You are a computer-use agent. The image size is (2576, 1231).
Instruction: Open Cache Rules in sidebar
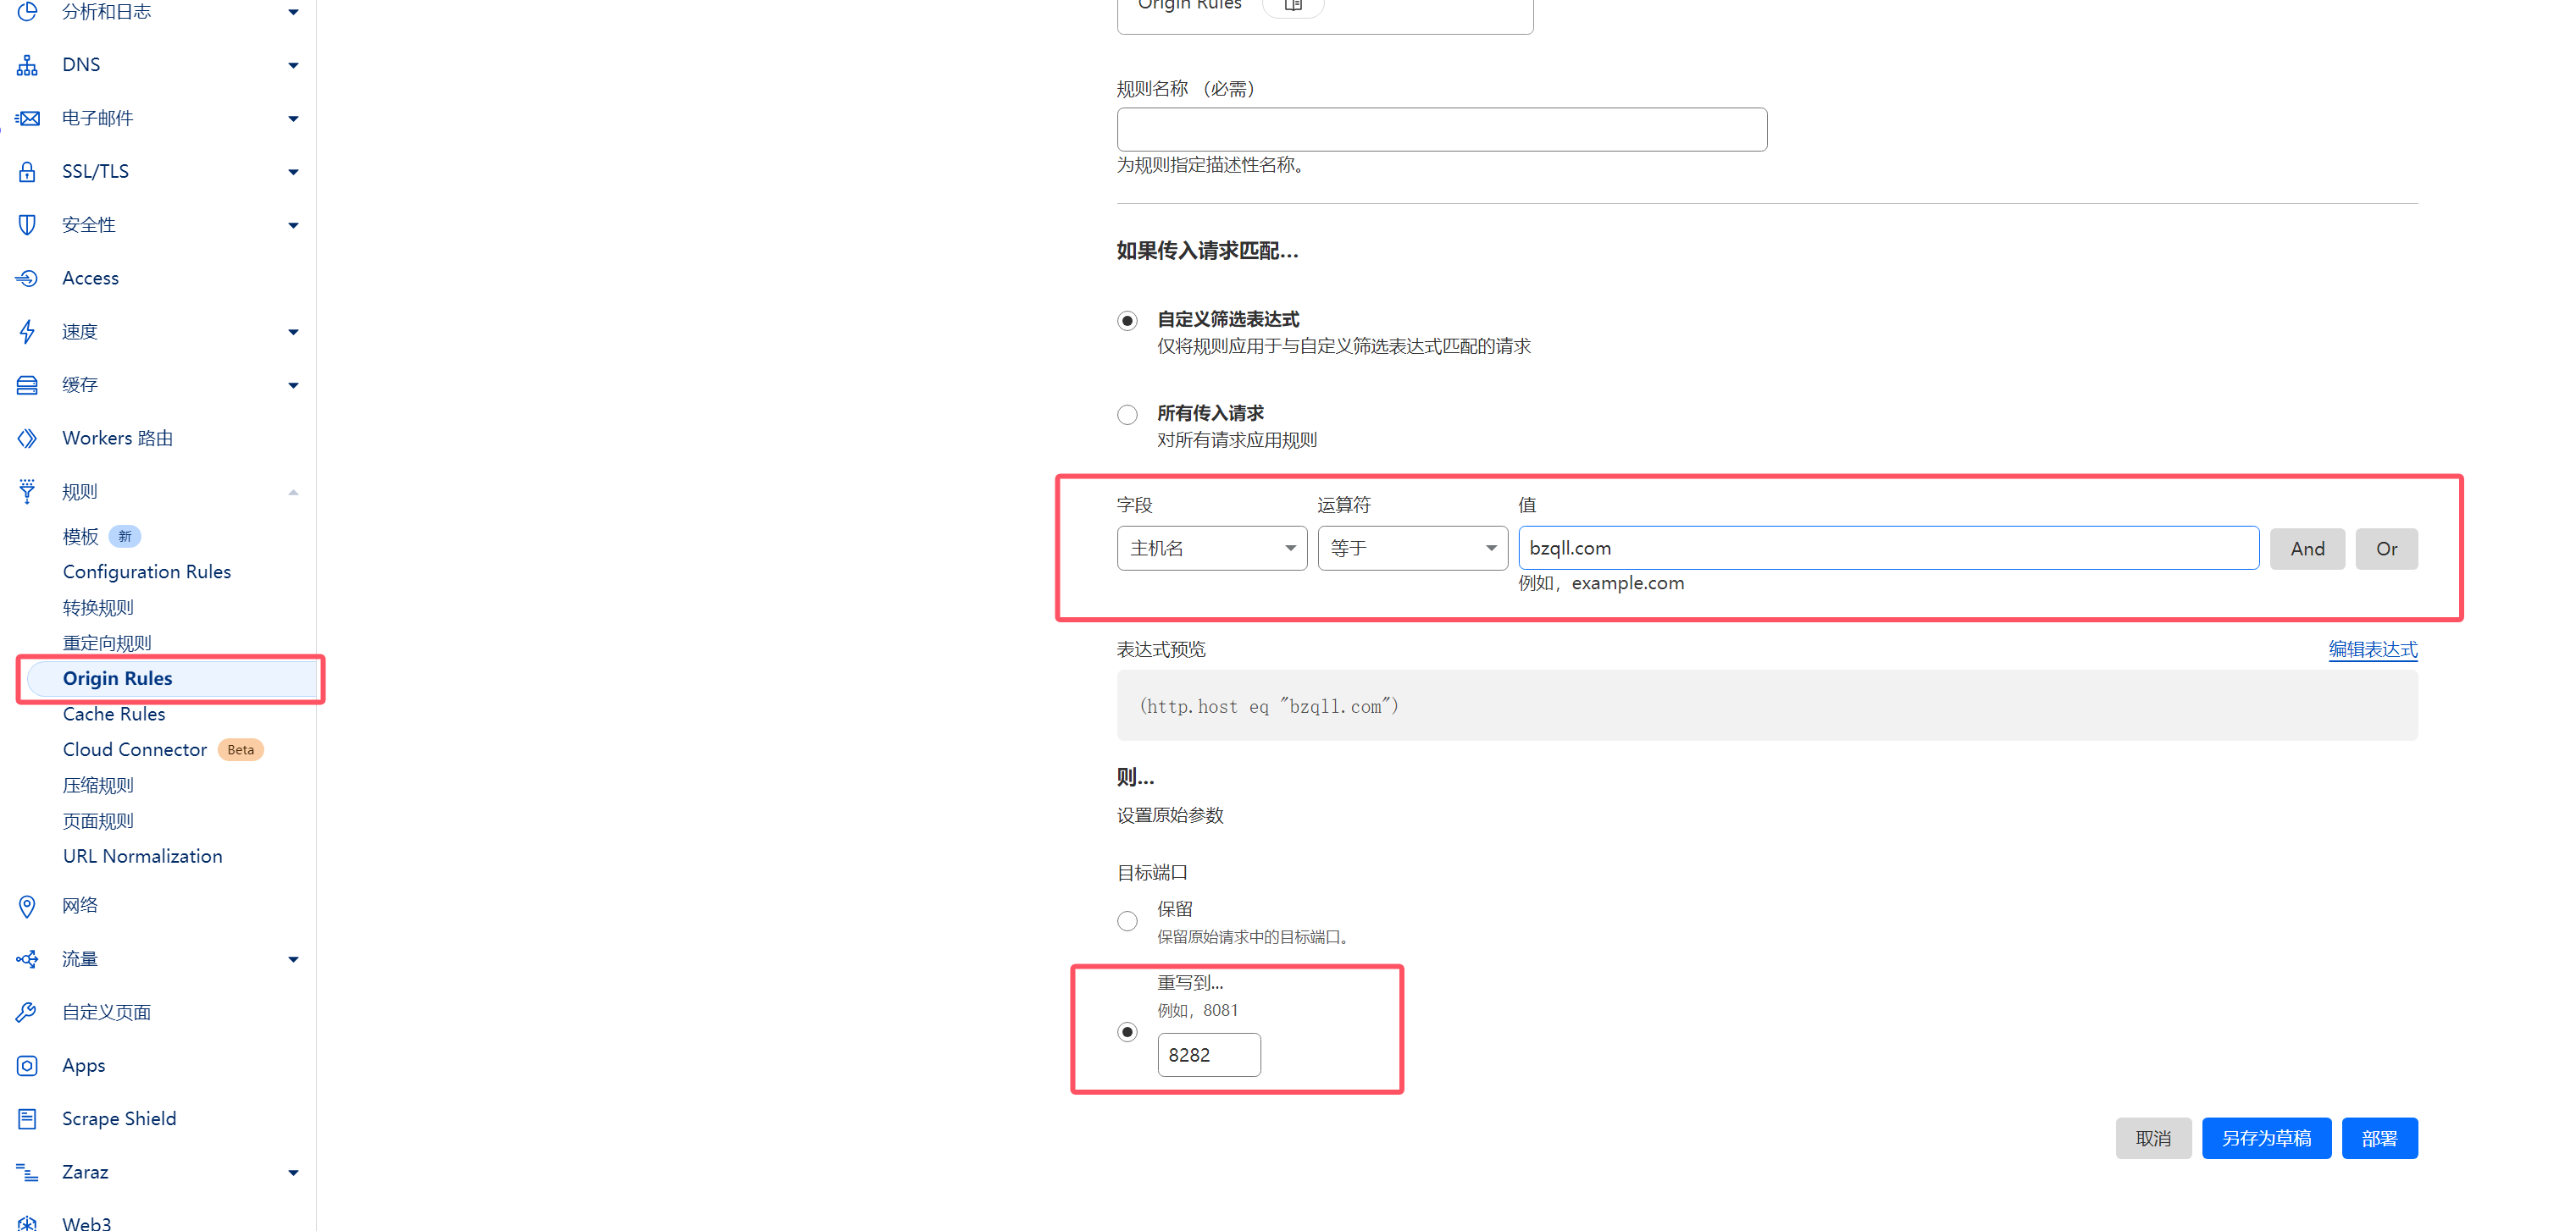point(114,715)
